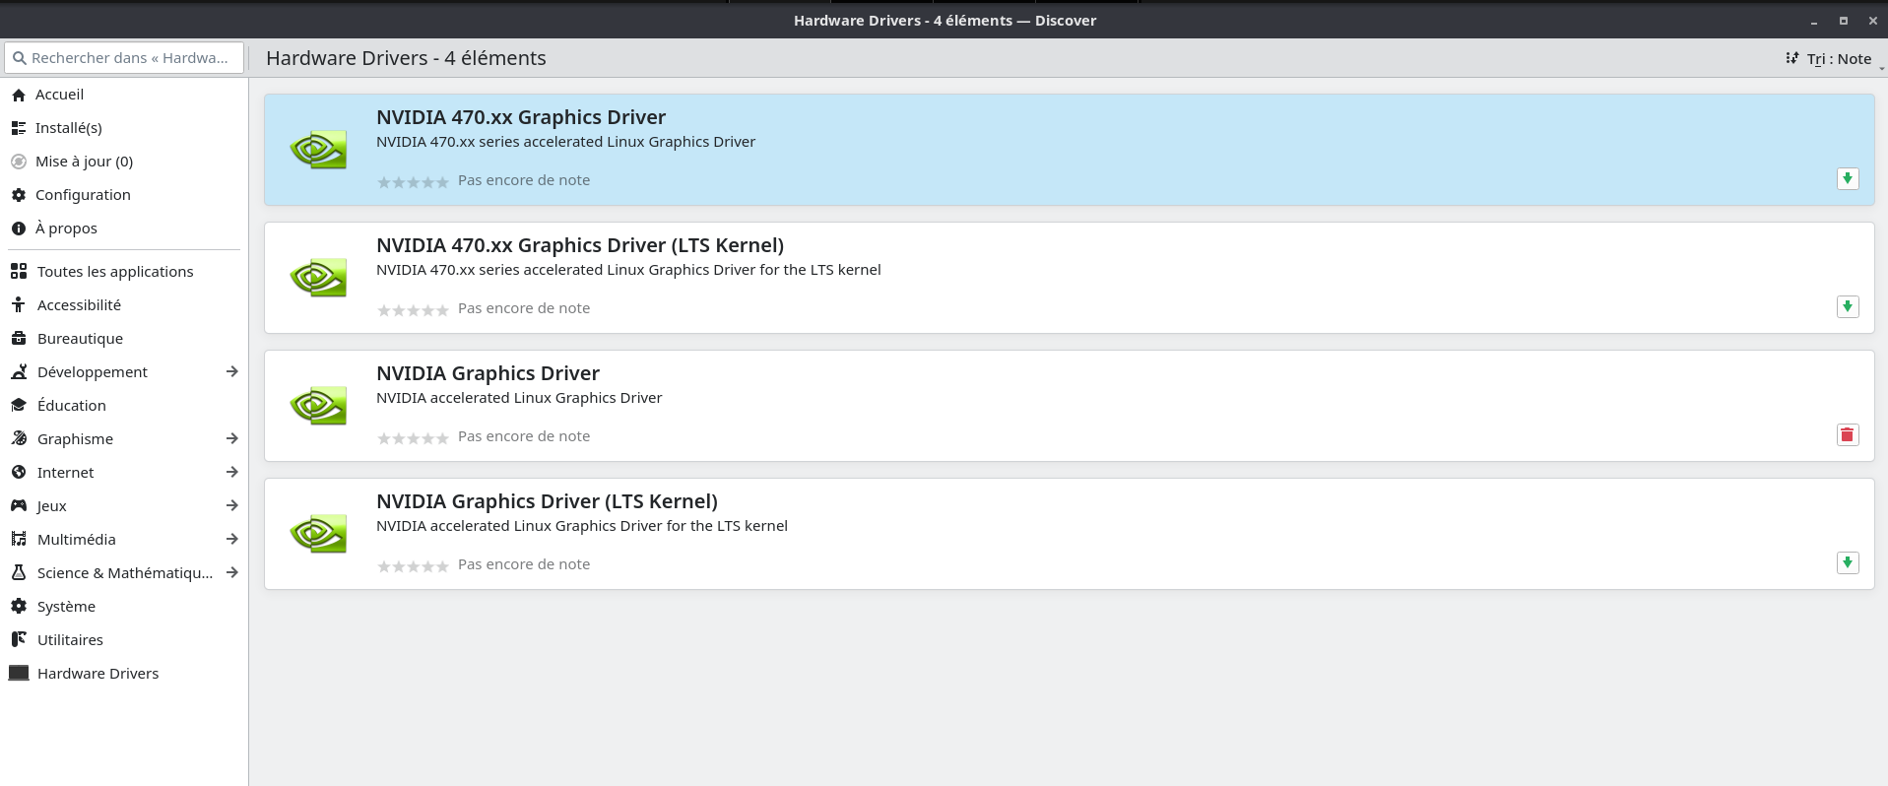Click the Accueil home icon in sidebar
The image size is (1888, 786).
[19, 95]
